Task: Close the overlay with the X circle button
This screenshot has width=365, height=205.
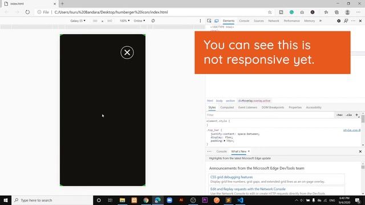Action: pyautogui.click(x=127, y=52)
